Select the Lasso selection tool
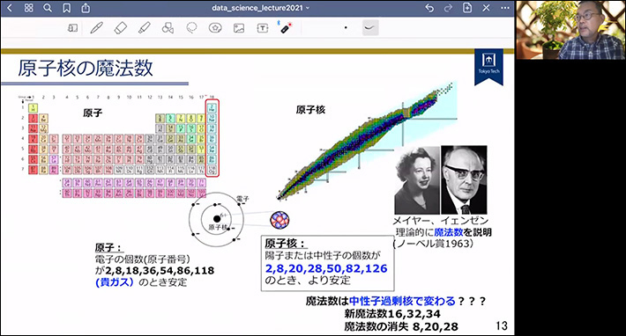The image size is (626, 336). (191, 28)
